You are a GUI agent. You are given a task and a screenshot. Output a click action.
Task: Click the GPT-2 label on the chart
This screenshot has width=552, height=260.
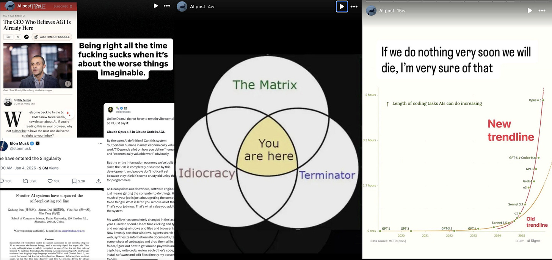(386, 229)
